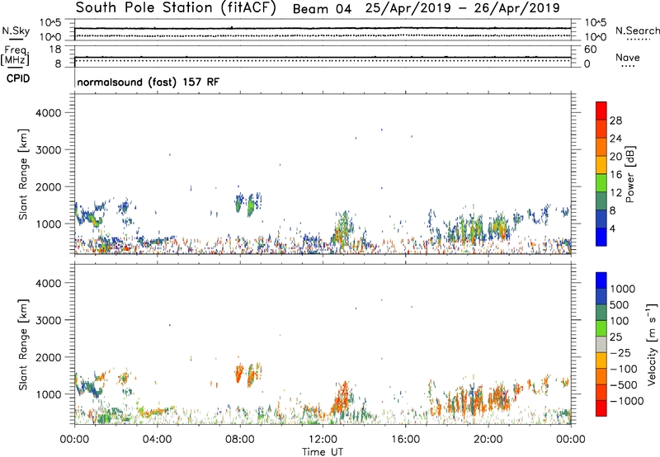Click the date range '25/Apr/2019 – 26/Apr/2019'
660x457 pixels.
click(x=462, y=8)
